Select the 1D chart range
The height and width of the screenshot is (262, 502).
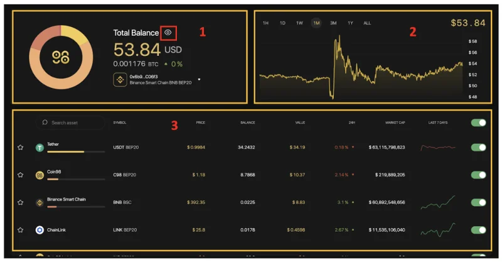[x=282, y=23]
